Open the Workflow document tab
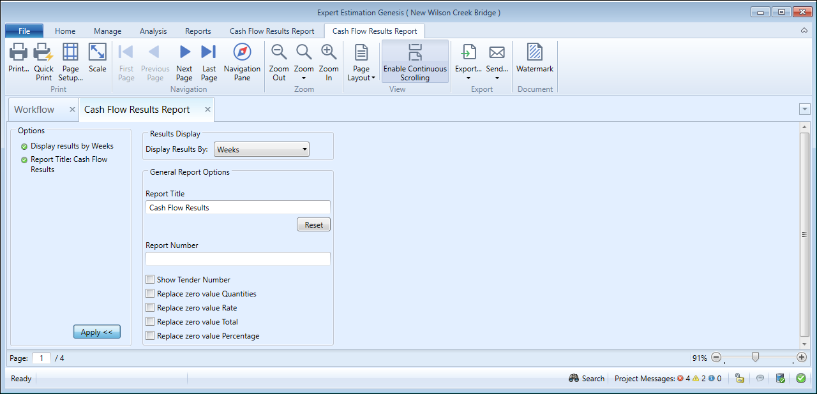The height and width of the screenshot is (394, 817). pyautogui.click(x=34, y=110)
